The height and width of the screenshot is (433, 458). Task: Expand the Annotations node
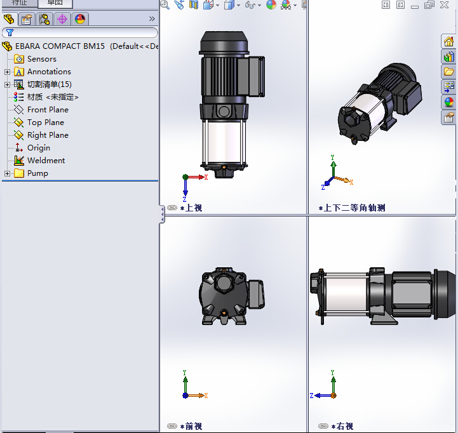[x=7, y=72]
